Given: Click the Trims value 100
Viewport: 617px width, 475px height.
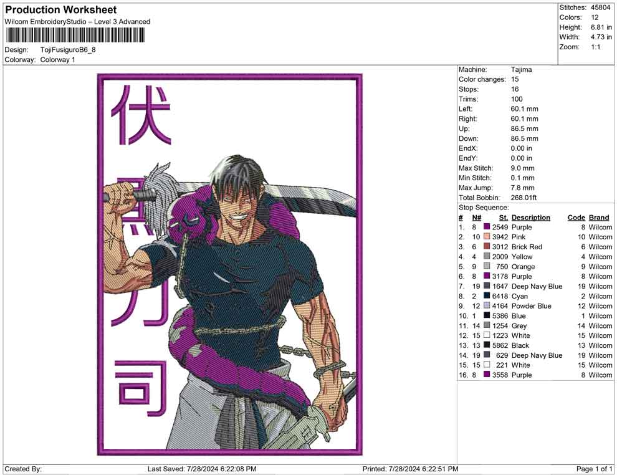Looking at the screenshot, I should pos(517,99).
